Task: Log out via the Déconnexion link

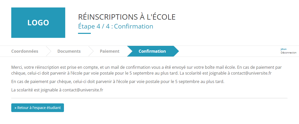Action: coord(288,53)
